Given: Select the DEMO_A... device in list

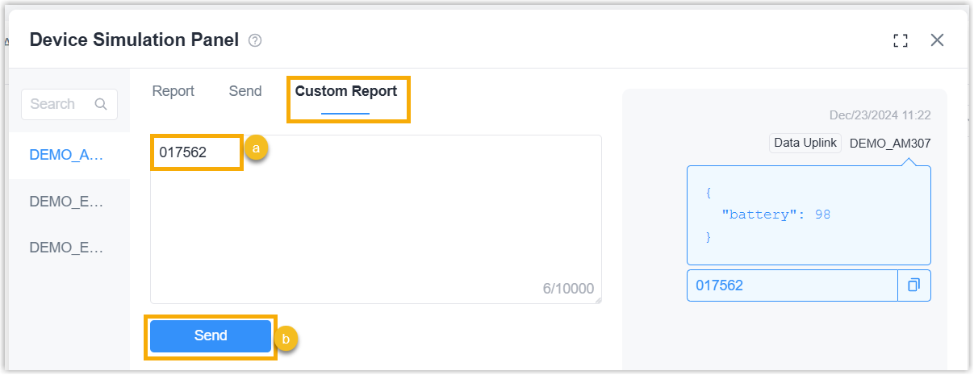Looking at the screenshot, I should (66, 156).
